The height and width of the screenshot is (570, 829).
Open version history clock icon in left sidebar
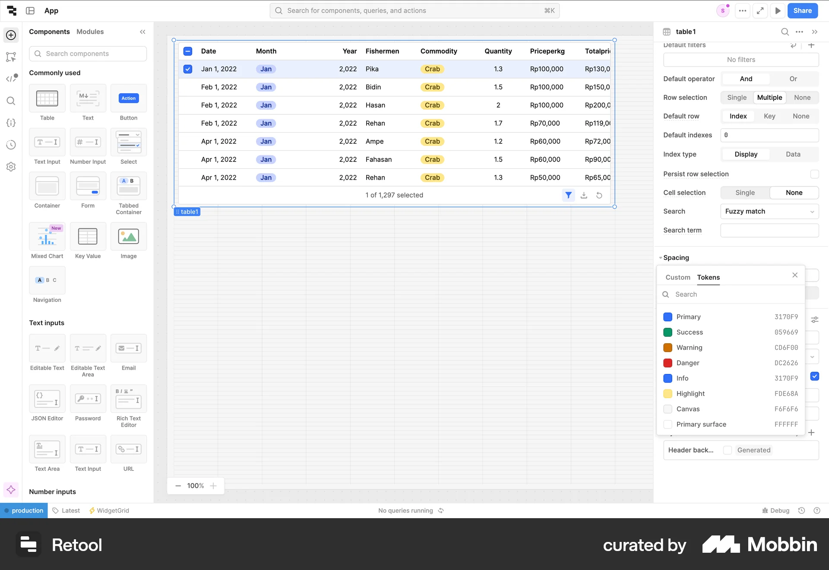[x=11, y=145]
